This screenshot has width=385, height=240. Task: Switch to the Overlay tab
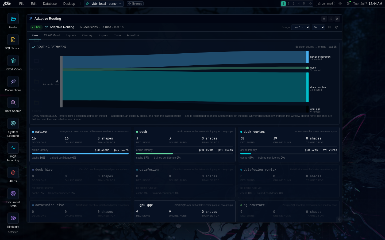point(87,35)
